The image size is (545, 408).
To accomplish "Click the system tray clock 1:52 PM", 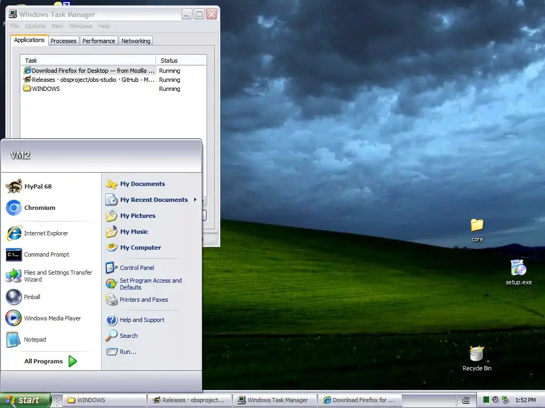I will click(x=525, y=401).
